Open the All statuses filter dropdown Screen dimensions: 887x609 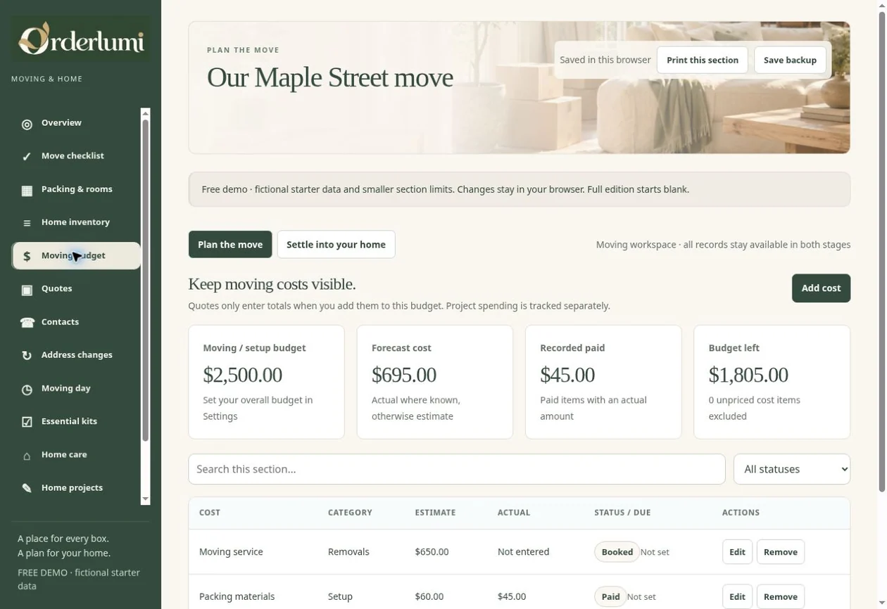point(792,469)
